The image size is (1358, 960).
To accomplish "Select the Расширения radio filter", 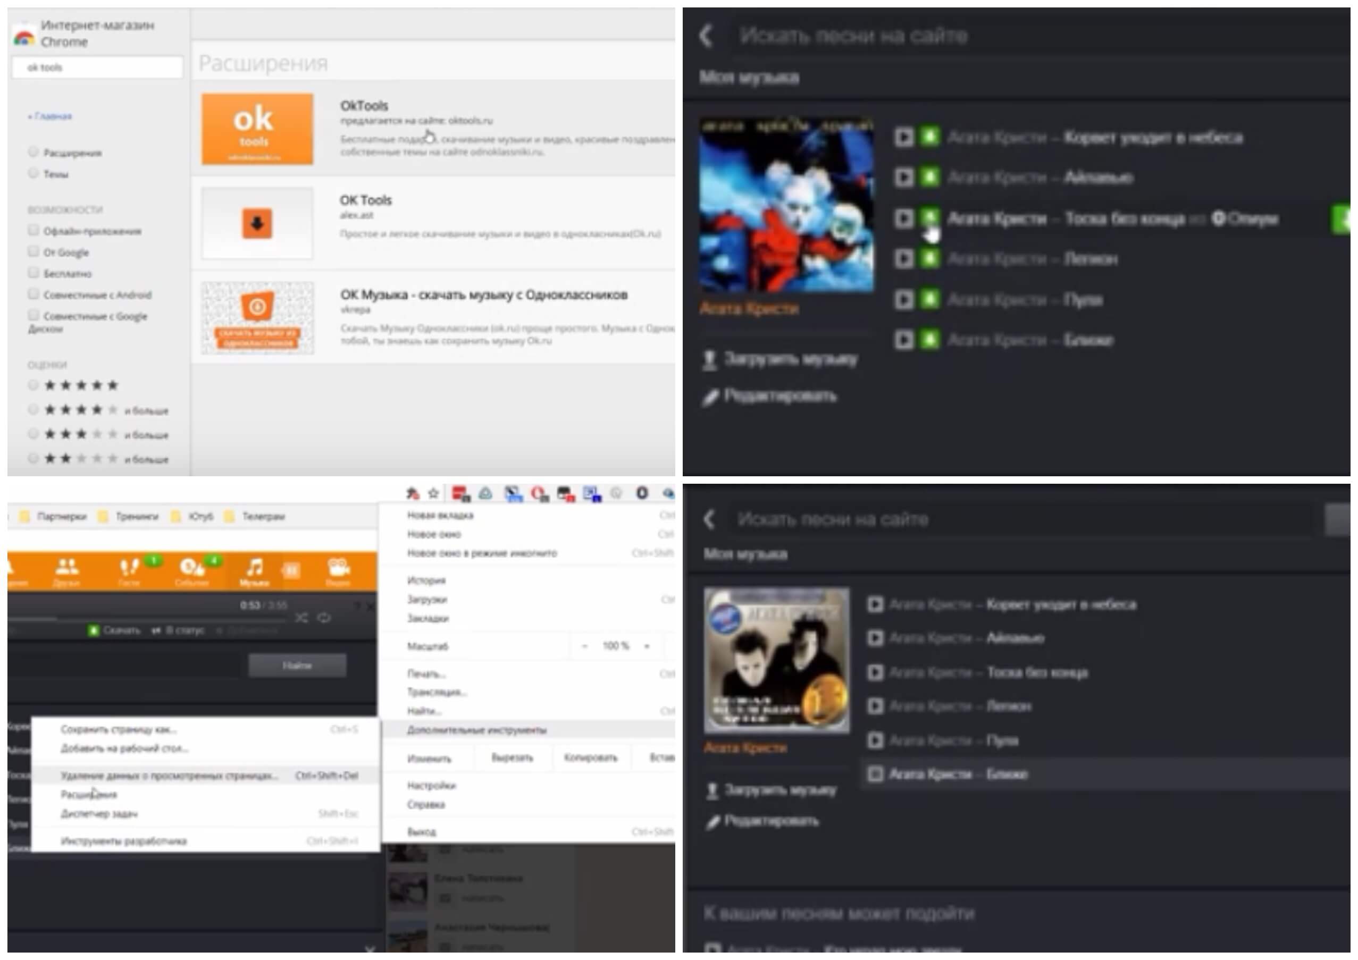I will pos(33,152).
